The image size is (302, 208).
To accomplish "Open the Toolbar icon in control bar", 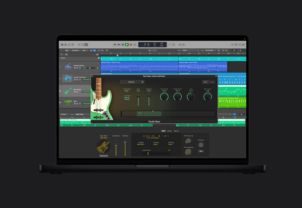I will pyautogui.click(x=73, y=45).
